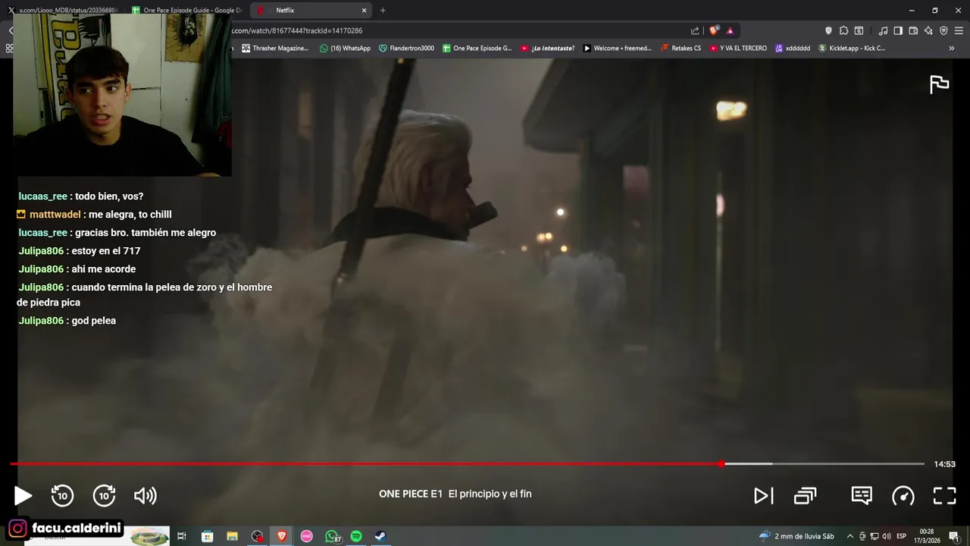970x546 pixels.
Task: Rewind 10 seconds in Netflix player
Action: (x=62, y=496)
